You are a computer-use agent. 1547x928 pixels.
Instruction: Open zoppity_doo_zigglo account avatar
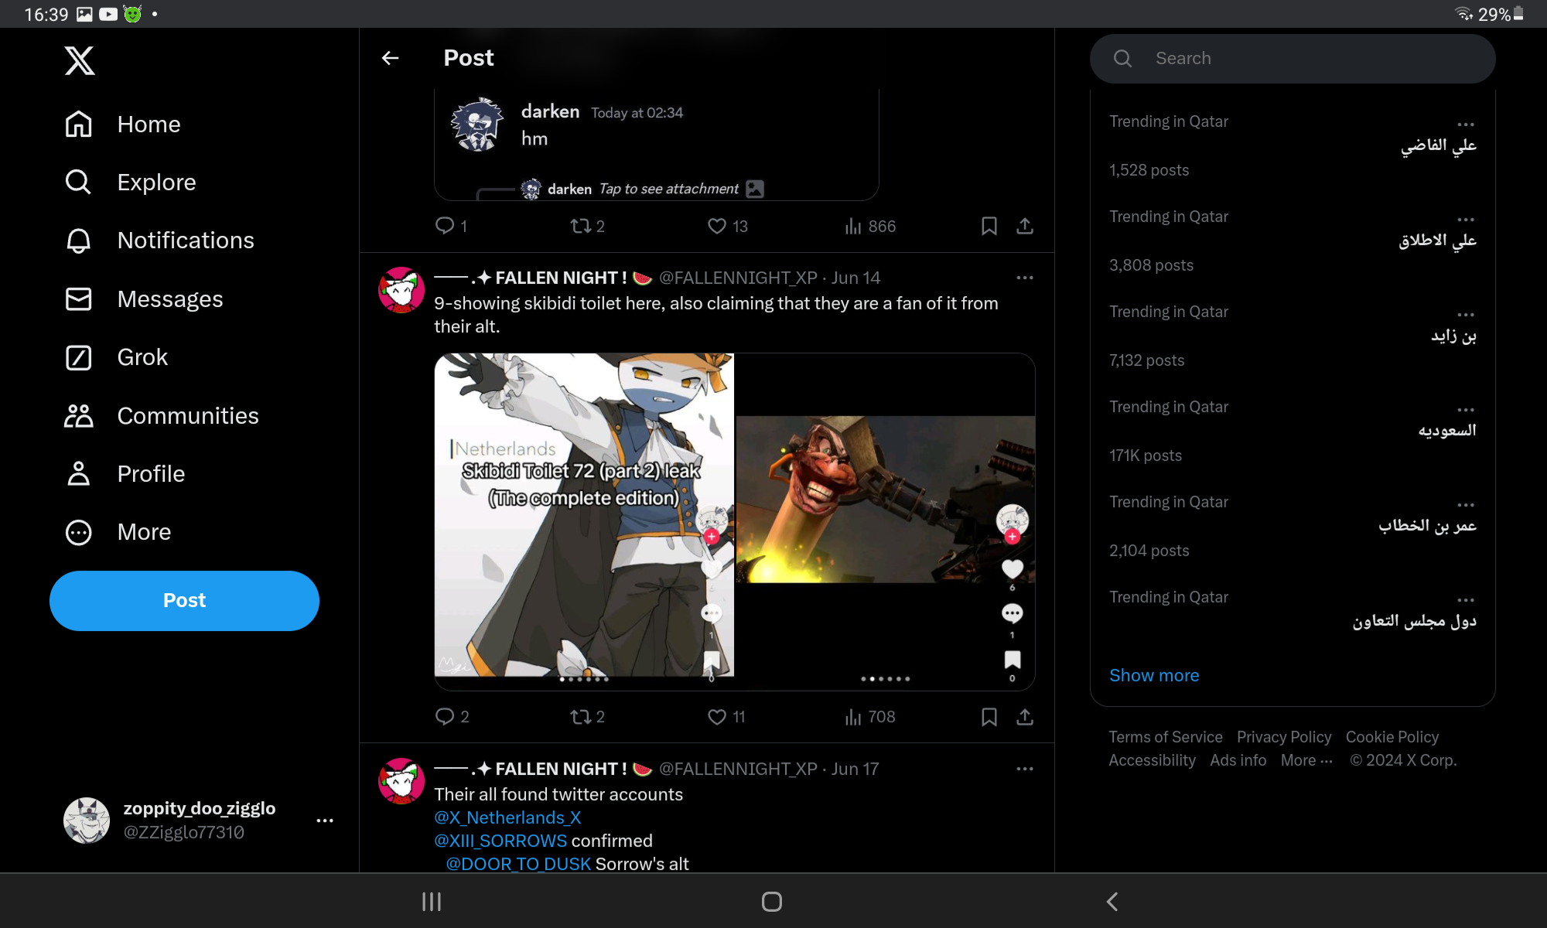[x=87, y=821]
